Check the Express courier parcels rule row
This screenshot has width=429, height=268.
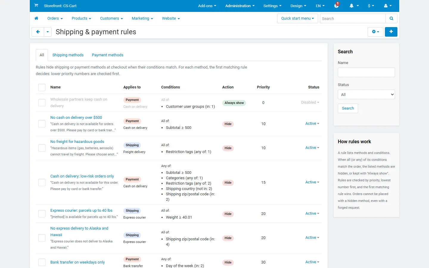[x=42, y=214]
